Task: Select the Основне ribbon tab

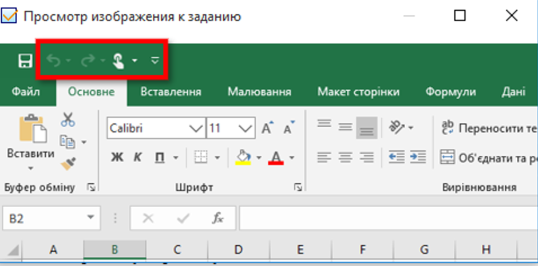Action: point(91,92)
